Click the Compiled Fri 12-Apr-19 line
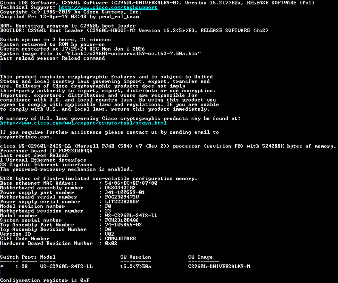The image size is (338, 283). pos(70,17)
